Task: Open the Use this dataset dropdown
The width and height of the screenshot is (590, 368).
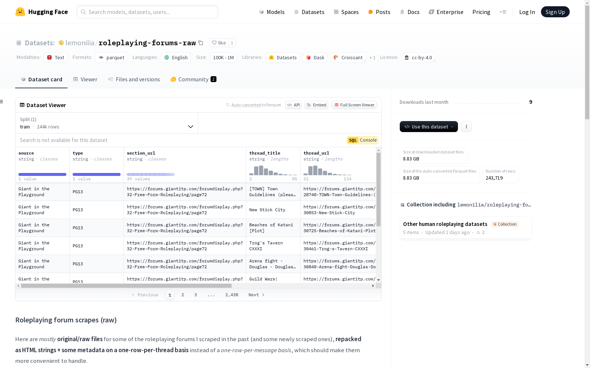Action: point(429,127)
